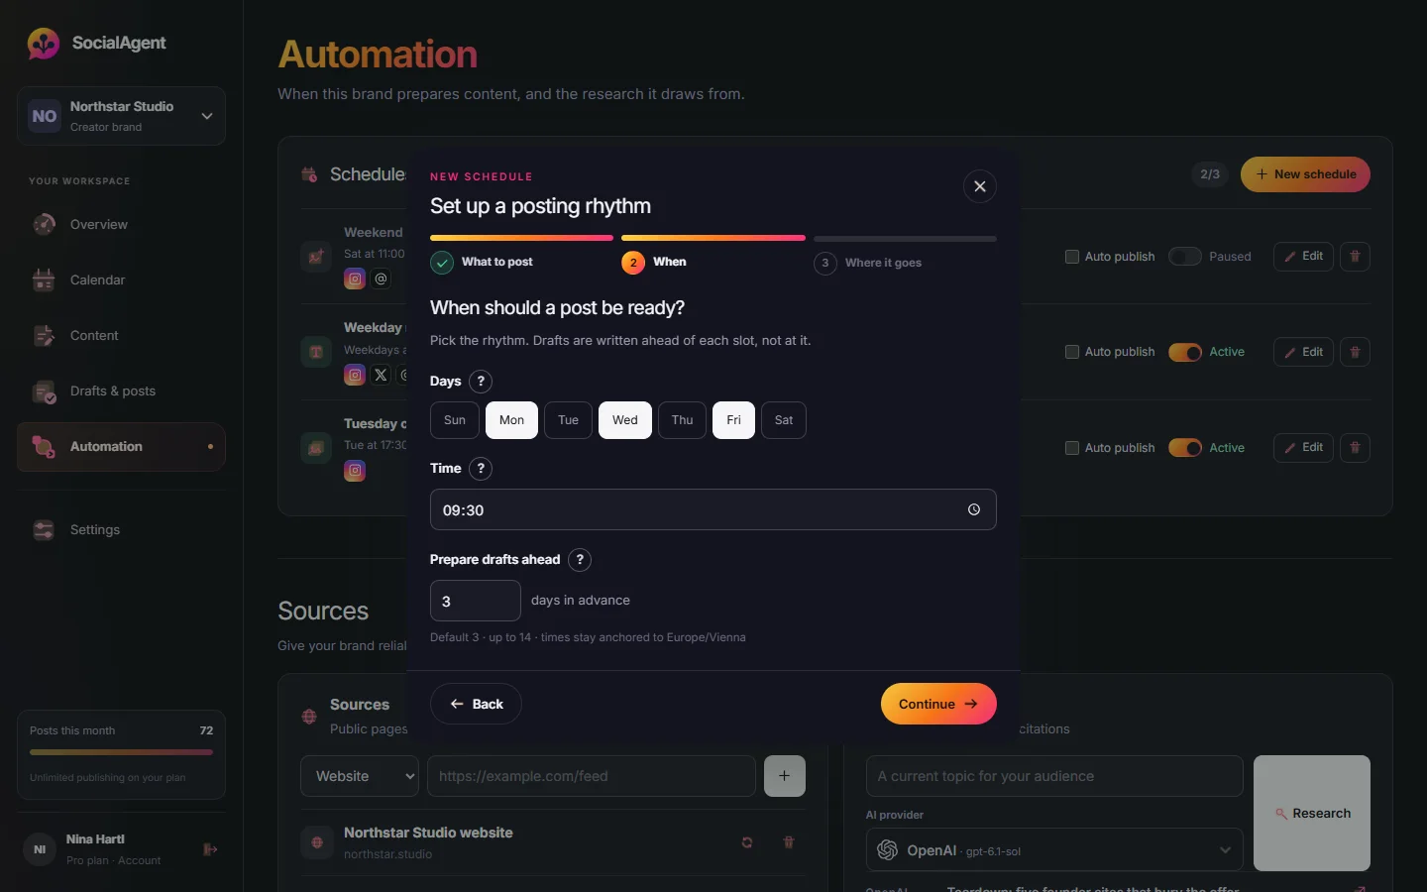Refresh the Northstar Studio website source
Image resolution: width=1427 pixels, height=892 pixels.
[747, 842]
